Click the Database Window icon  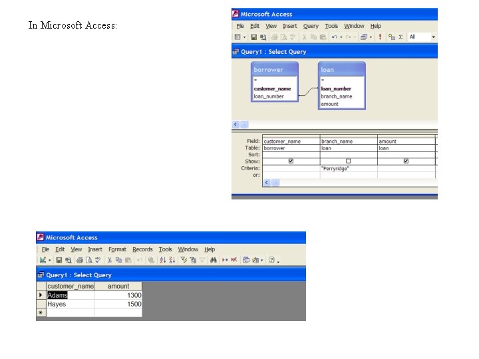coord(246,260)
